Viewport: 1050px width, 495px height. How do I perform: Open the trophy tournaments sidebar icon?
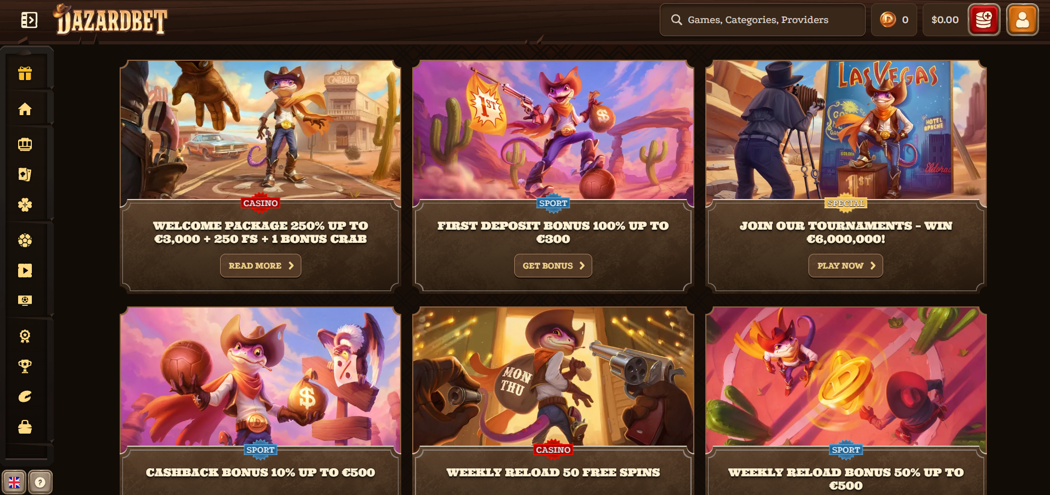click(x=25, y=366)
